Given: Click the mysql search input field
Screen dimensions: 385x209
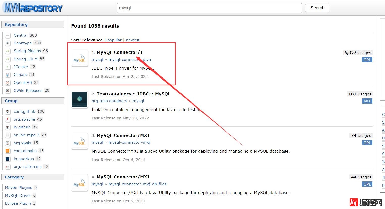Looking at the screenshot, I should [x=210, y=8].
